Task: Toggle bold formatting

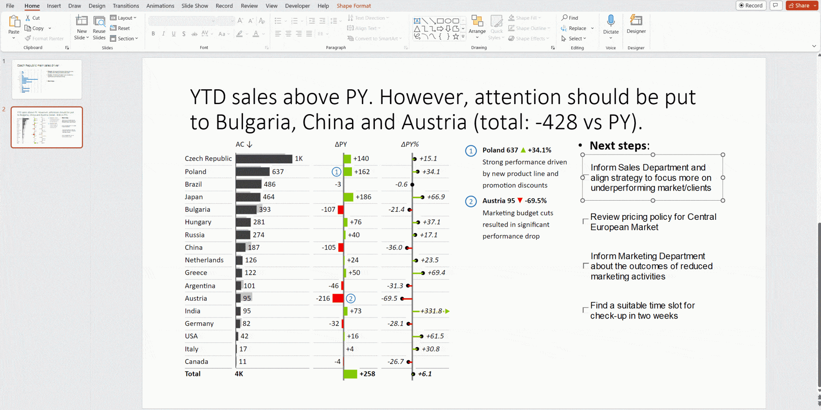Action: point(153,34)
